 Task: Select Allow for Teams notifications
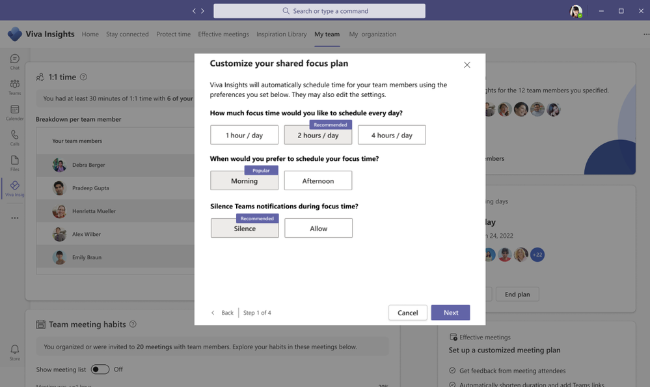318,228
